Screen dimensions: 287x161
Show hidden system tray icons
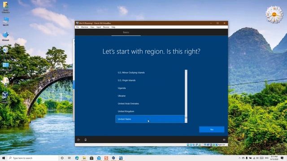239,158
